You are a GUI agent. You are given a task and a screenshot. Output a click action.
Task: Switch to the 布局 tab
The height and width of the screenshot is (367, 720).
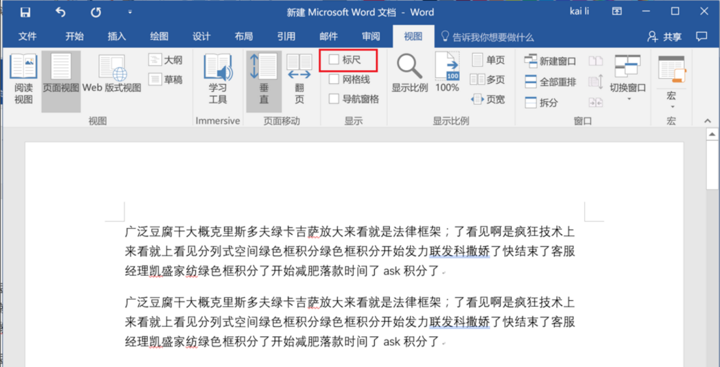pos(243,37)
